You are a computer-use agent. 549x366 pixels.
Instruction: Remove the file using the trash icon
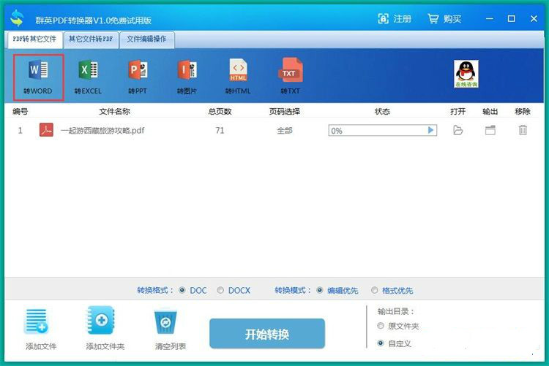[x=523, y=130]
